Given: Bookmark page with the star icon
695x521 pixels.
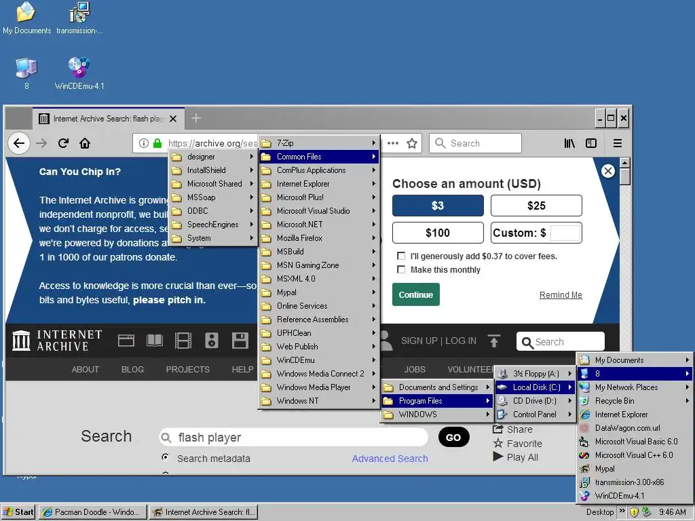Looking at the screenshot, I should click(x=412, y=143).
